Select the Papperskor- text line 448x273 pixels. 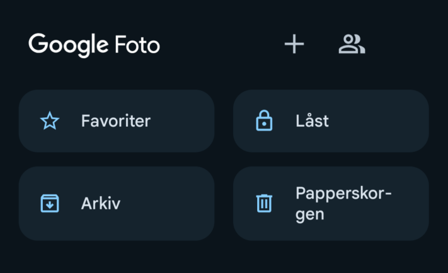(343, 194)
